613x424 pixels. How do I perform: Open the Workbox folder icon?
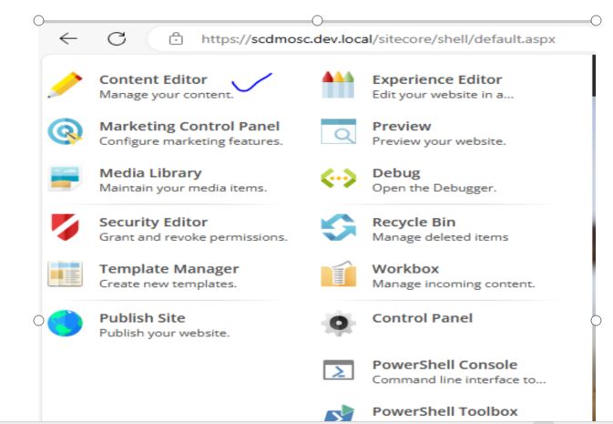pos(338,274)
